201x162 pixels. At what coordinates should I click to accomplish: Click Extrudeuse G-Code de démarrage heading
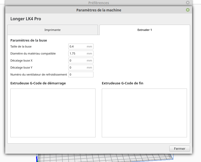tap(38, 83)
